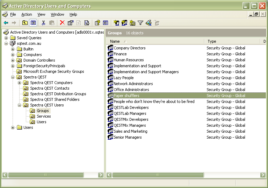Screen dimensions: 268x188
Task: Click the Help toolbar icon
Action: 97,23
